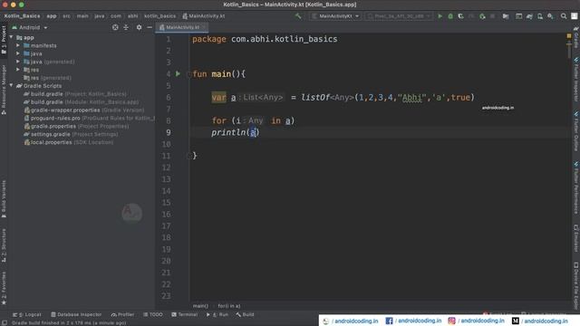
Task: Click the res (generated) folder
Action: [x=47, y=78]
